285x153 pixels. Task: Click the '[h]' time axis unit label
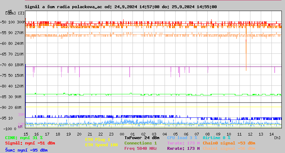point(277,138)
